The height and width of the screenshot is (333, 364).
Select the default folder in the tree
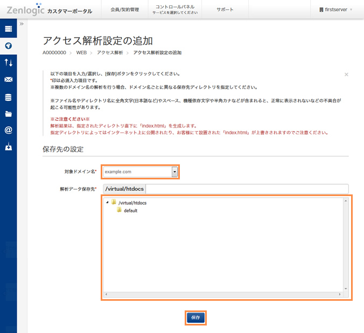click(130, 211)
